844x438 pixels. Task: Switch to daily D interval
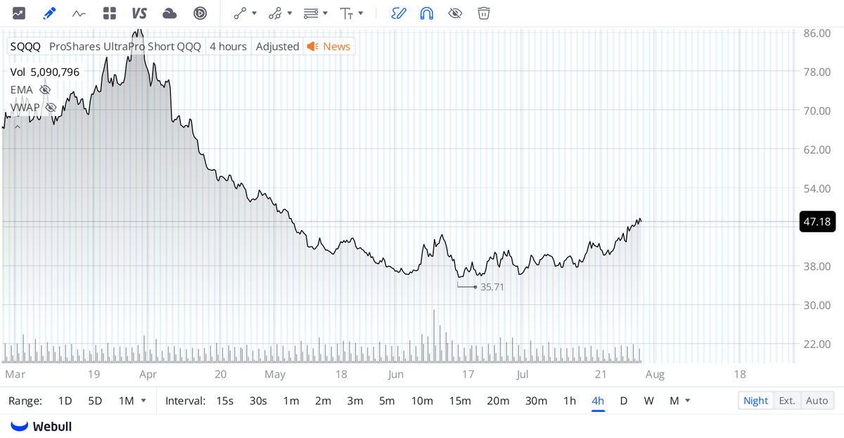click(623, 401)
